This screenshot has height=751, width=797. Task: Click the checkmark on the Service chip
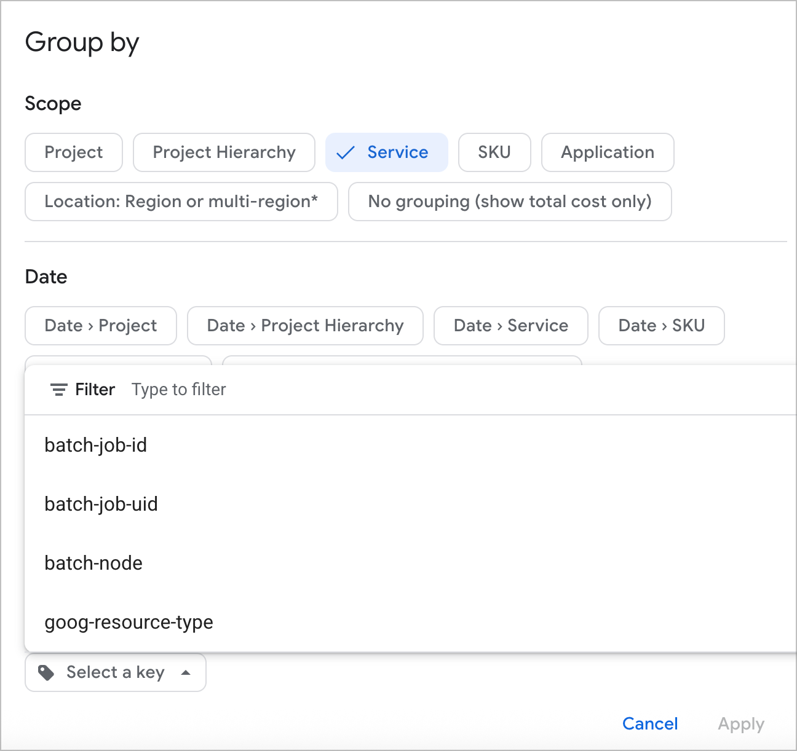[x=346, y=152]
